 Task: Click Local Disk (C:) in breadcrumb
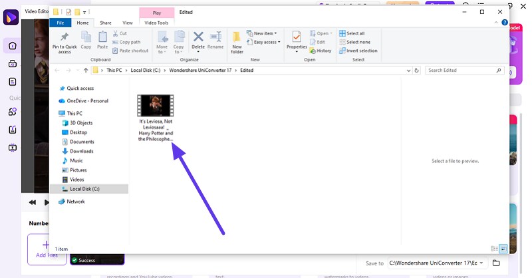(x=146, y=70)
